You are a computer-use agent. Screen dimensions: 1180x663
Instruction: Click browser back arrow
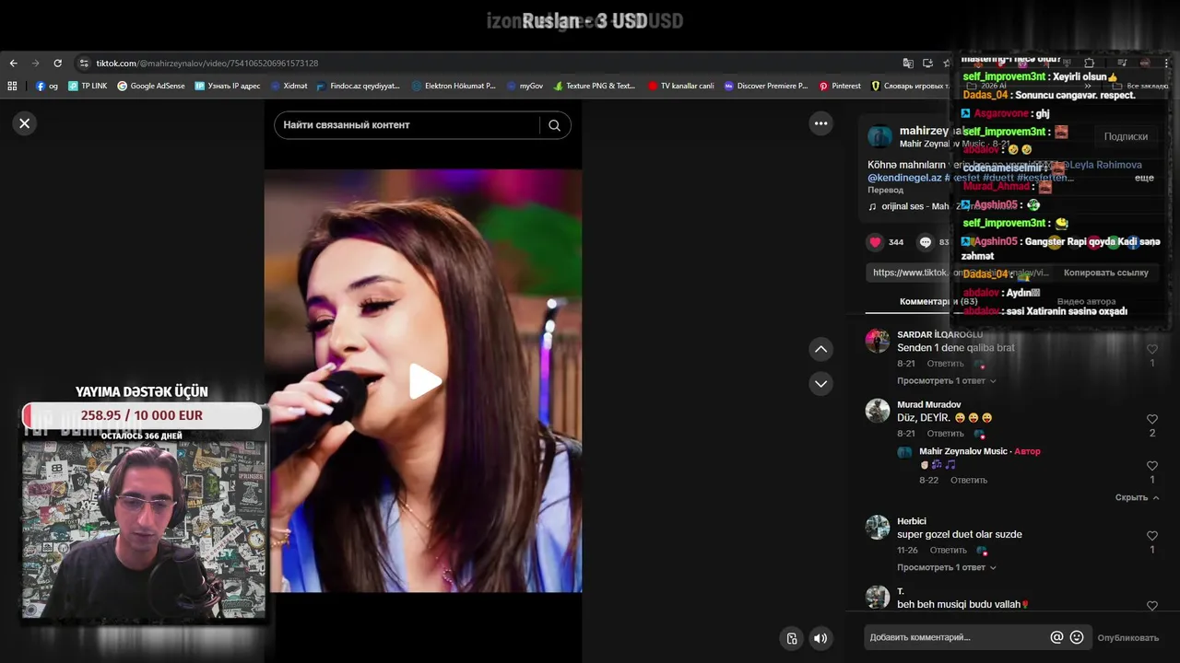click(13, 64)
